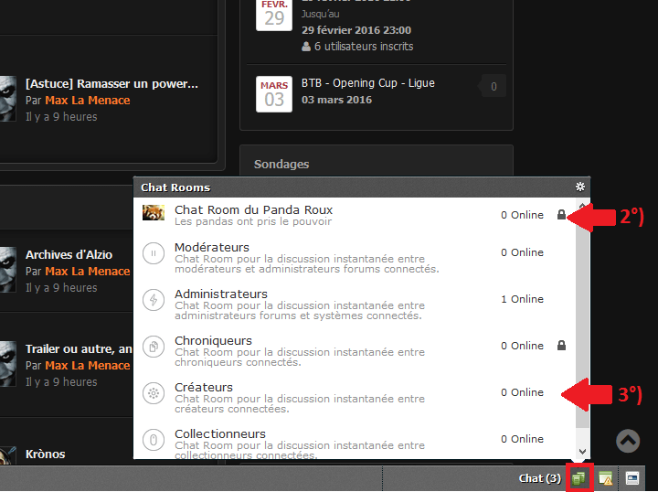Viewport: 658px width, 492px height.
Task: Open Chat Room du Panda Roux
Action: [x=253, y=210]
